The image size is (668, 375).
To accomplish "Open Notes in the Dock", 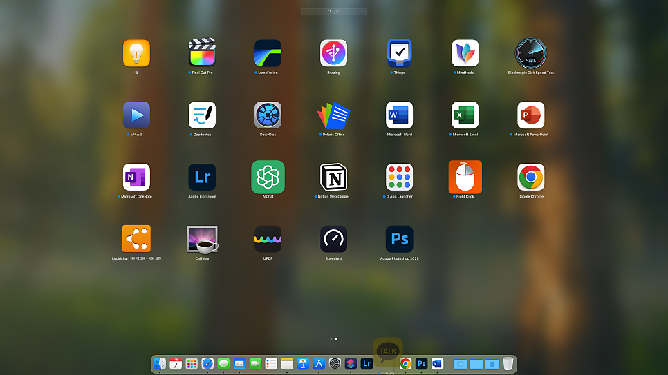I will (287, 363).
